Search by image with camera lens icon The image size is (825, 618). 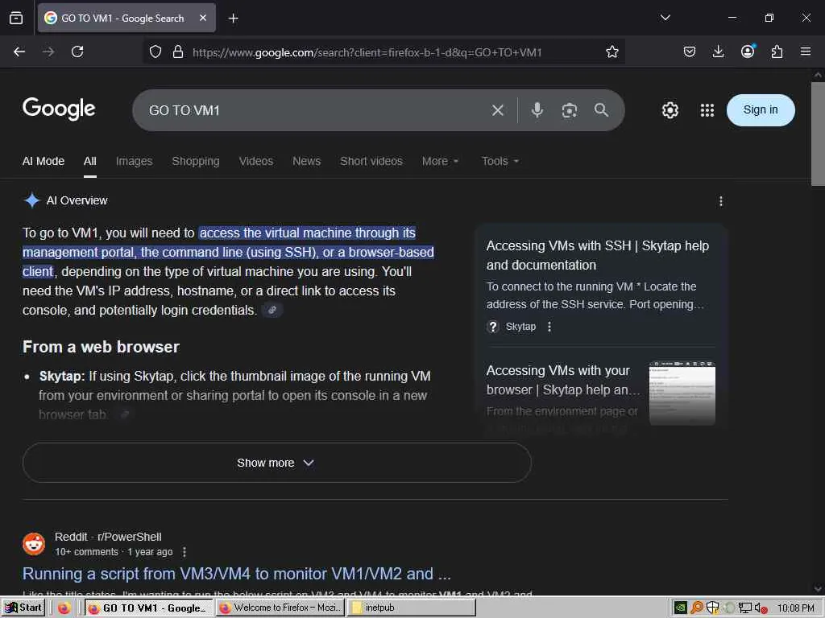570,110
